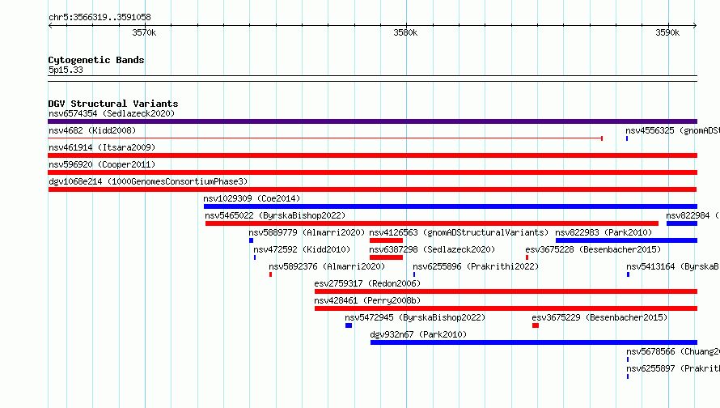The height and width of the screenshot is (408, 720).
Task: Click the thin red nsv4682 variant line
Action: pyautogui.click(x=325, y=138)
